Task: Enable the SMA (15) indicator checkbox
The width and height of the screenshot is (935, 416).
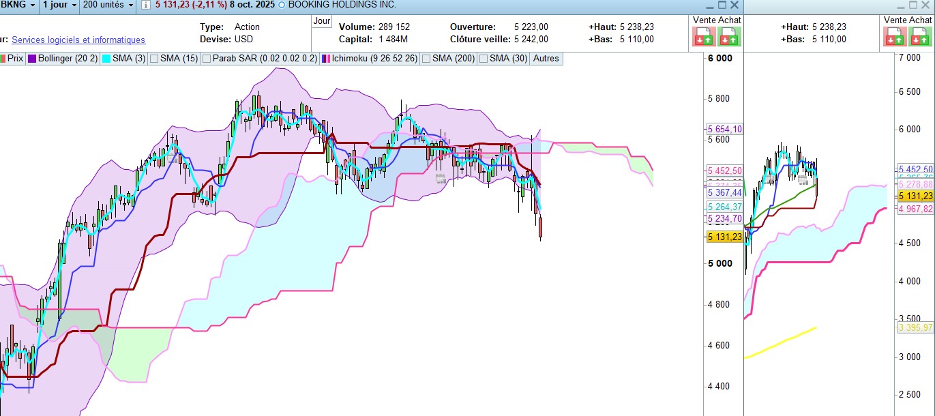Action: pos(154,59)
